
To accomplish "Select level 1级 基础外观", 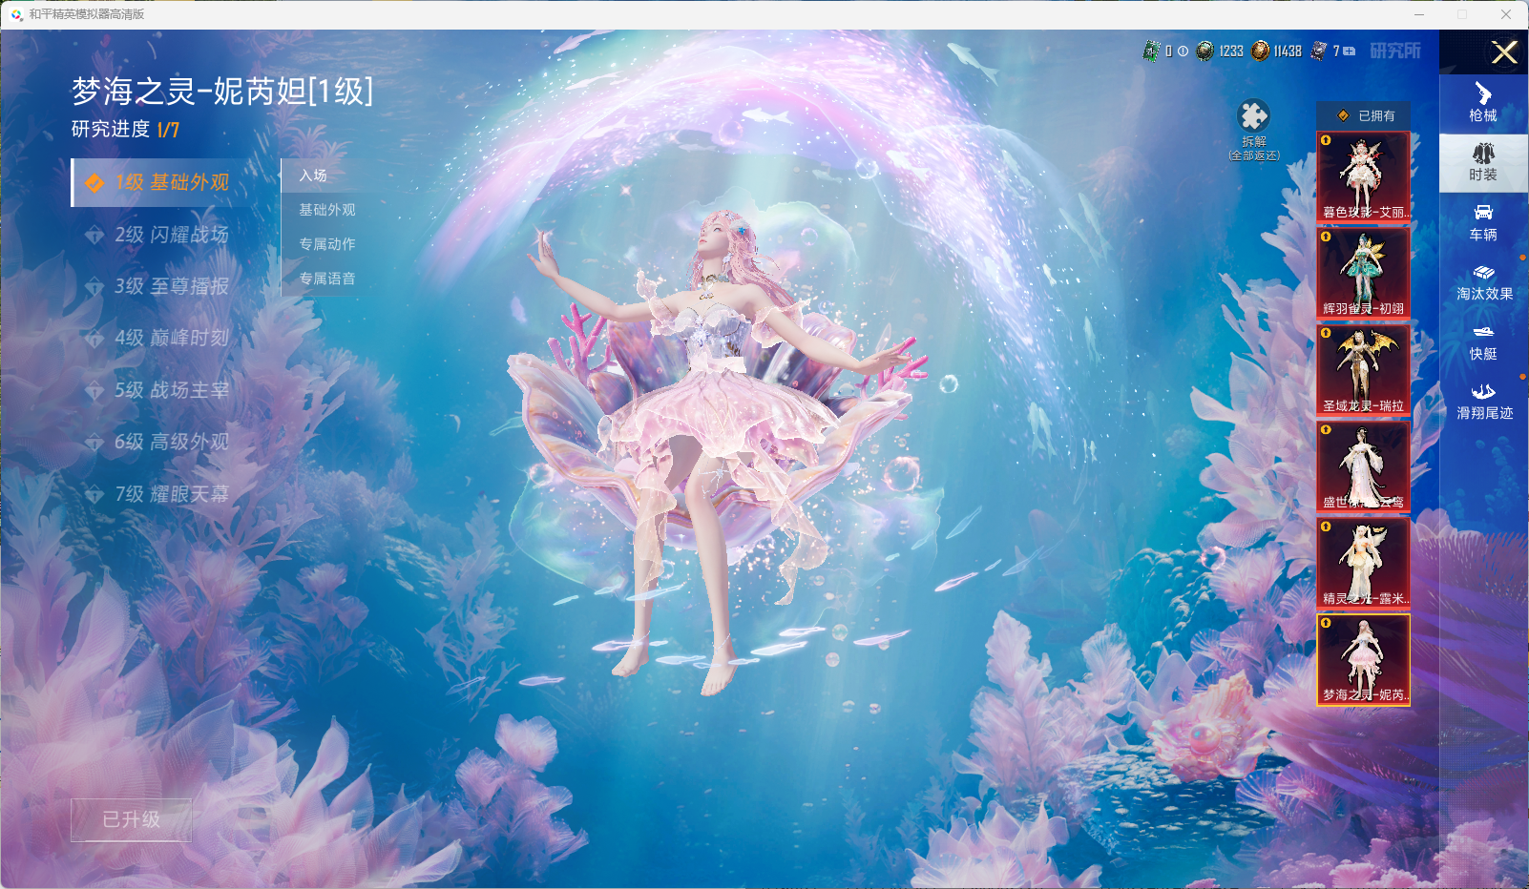I will point(172,182).
